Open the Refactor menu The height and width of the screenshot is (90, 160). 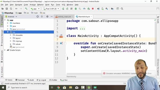40,5
